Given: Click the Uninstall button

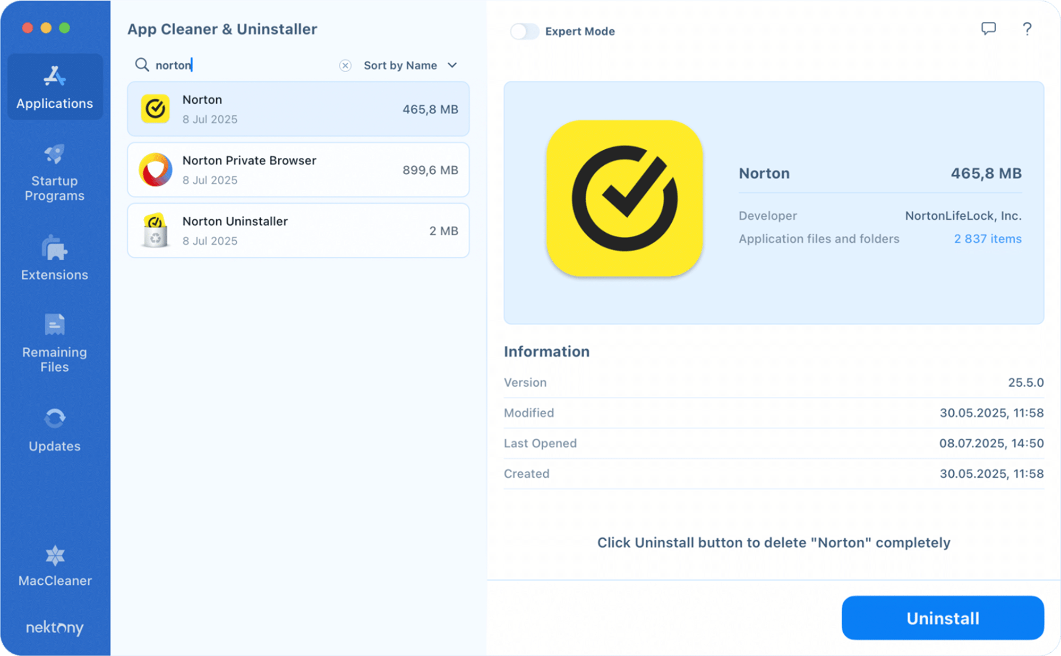Looking at the screenshot, I should [943, 618].
